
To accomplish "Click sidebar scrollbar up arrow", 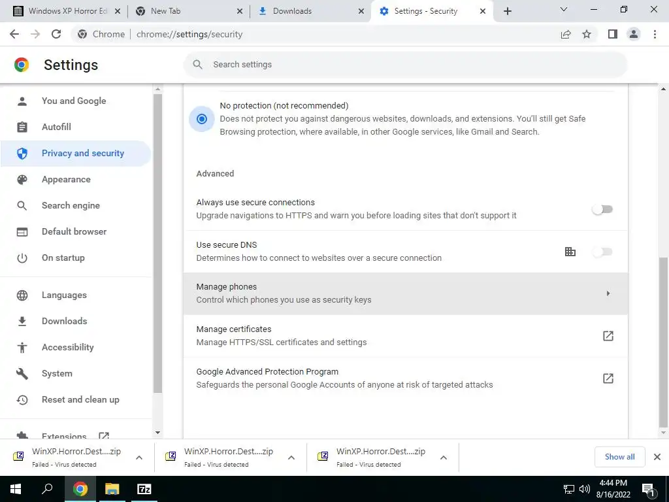I will pos(158,89).
